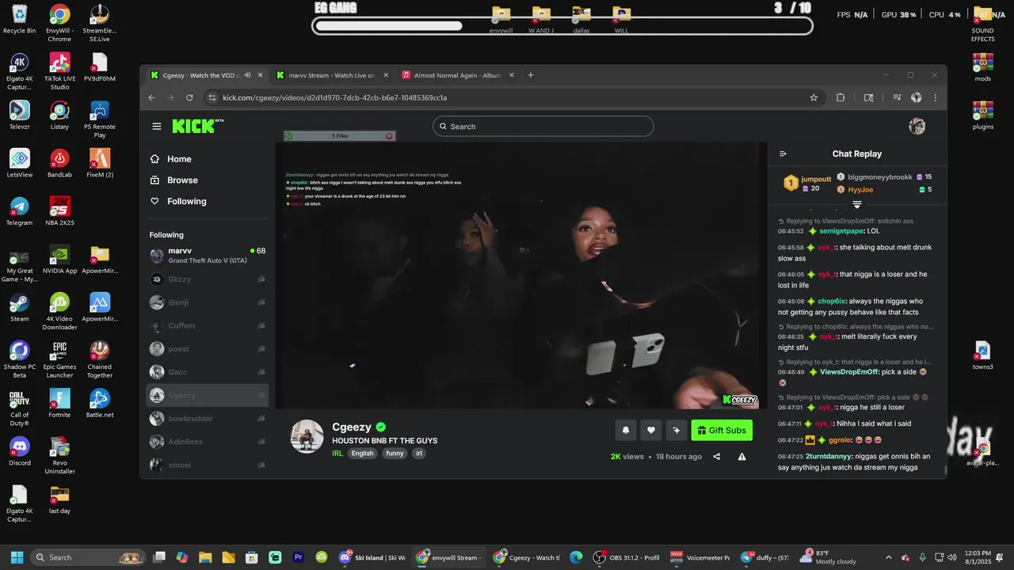Click the Windows Start button
Image resolution: width=1014 pixels, height=570 pixels.
pos(17,557)
